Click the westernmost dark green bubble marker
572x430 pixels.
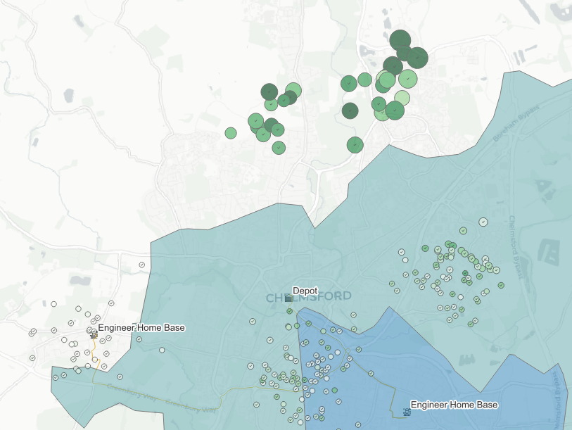pyautogui.click(x=270, y=91)
